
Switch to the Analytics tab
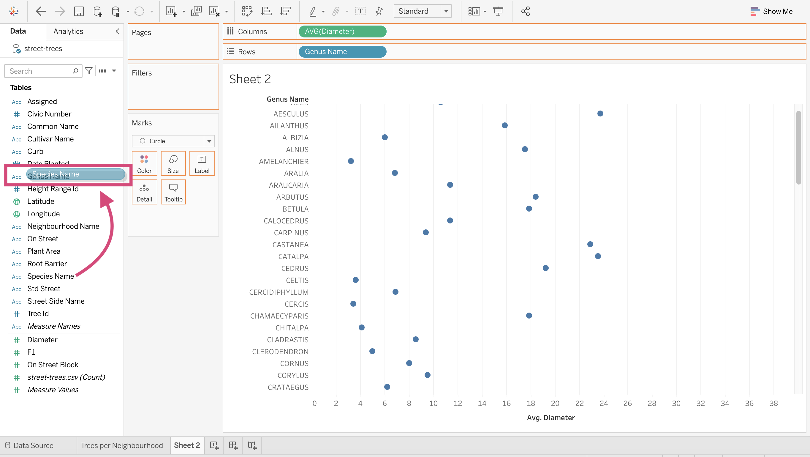tap(68, 31)
